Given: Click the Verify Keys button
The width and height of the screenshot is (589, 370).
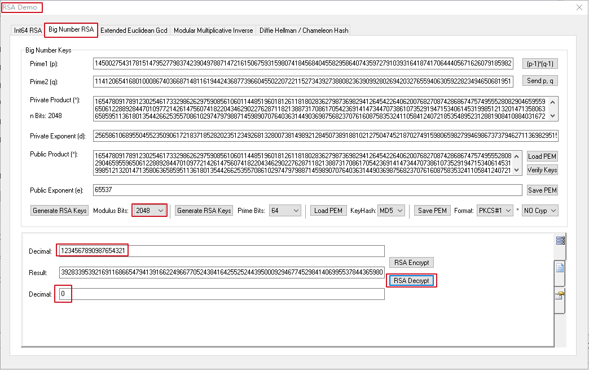Looking at the screenshot, I should 542,170.
